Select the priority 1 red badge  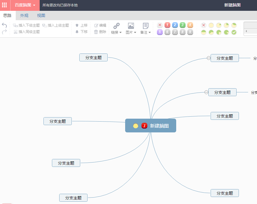tap(167, 25)
